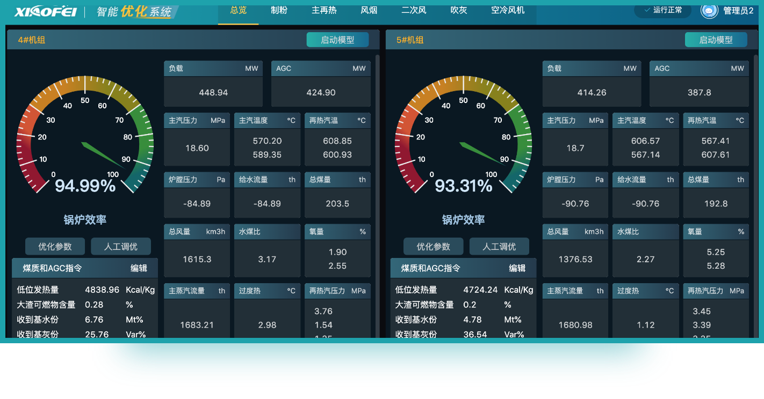Click 人工调优 in the 5#机组 panel
The image size is (764, 399).
pyautogui.click(x=499, y=247)
